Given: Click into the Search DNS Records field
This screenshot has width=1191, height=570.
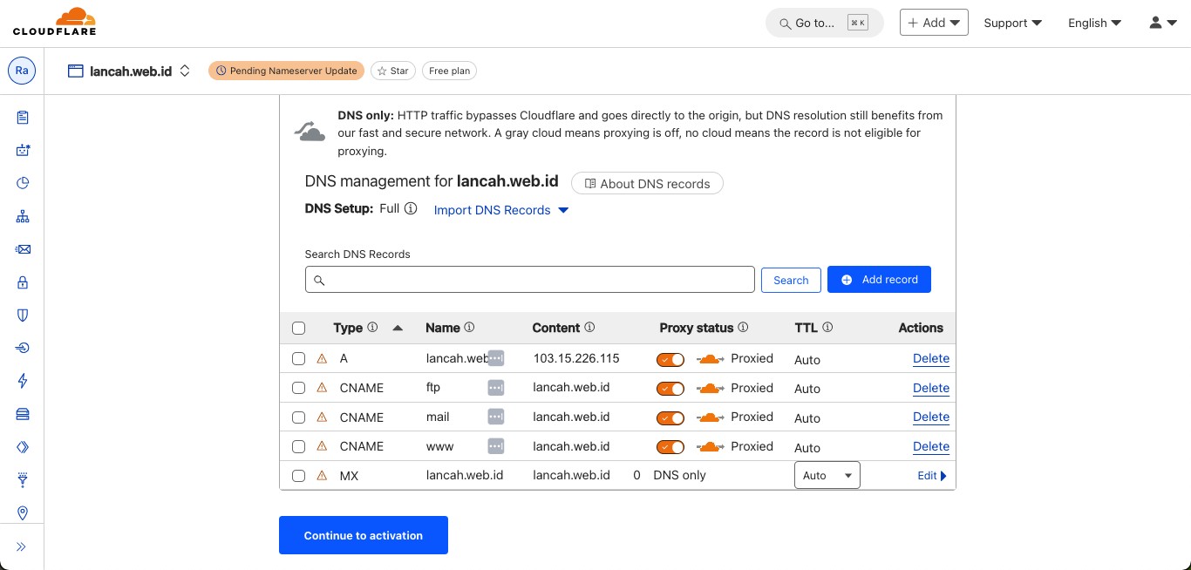Looking at the screenshot, I should pos(530,280).
